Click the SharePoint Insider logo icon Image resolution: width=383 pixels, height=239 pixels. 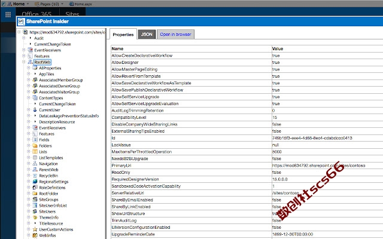(22, 22)
